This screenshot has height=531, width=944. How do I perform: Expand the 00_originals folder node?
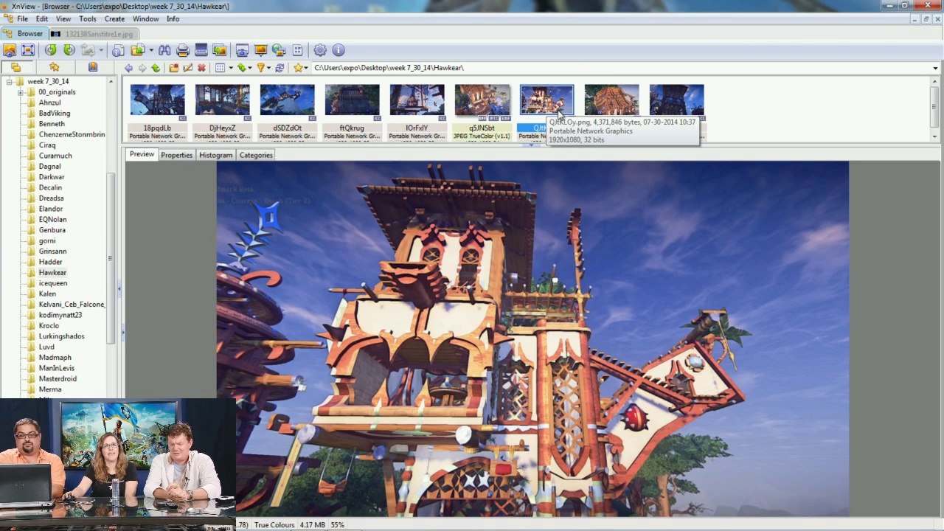21,92
